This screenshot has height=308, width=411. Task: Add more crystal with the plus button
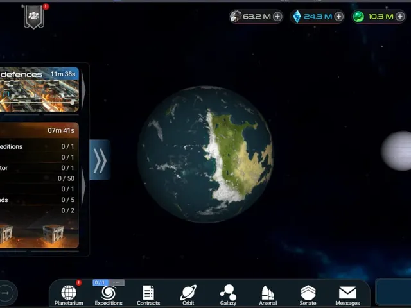point(338,17)
